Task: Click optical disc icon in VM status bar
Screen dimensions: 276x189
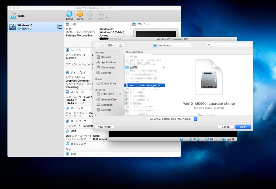Action: click(186, 139)
